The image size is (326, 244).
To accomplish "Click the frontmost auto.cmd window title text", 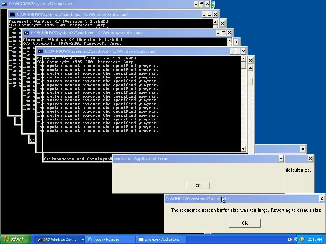I will tap(100, 51).
